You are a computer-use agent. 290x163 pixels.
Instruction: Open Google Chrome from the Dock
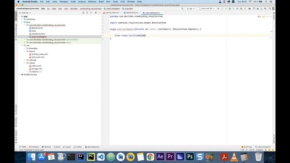(150, 157)
